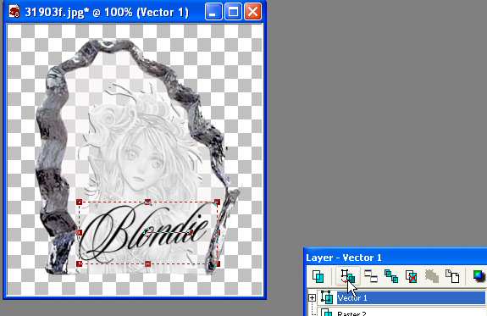Click the green-blue color icon in Layer palette
The image size is (487, 316).
tap(479, 276)
